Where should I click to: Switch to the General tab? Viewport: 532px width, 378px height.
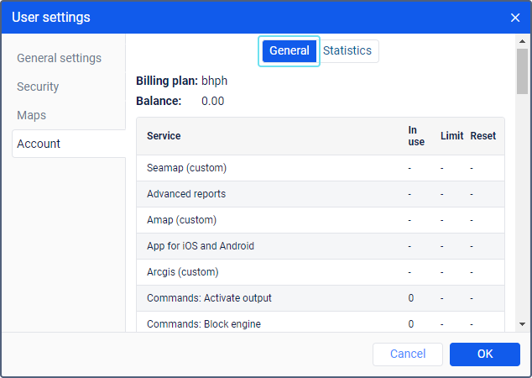click(x=289, y=51)
